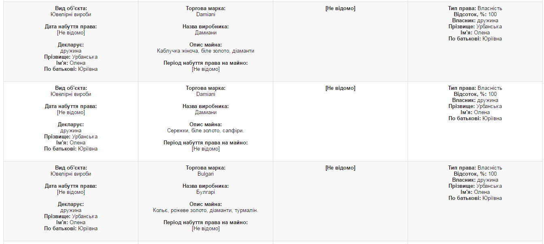Click the 'Сережки, біле золото, сапфіри.' description
The height and width of the screenshot is (244, 544).
[x=206, y=131]
